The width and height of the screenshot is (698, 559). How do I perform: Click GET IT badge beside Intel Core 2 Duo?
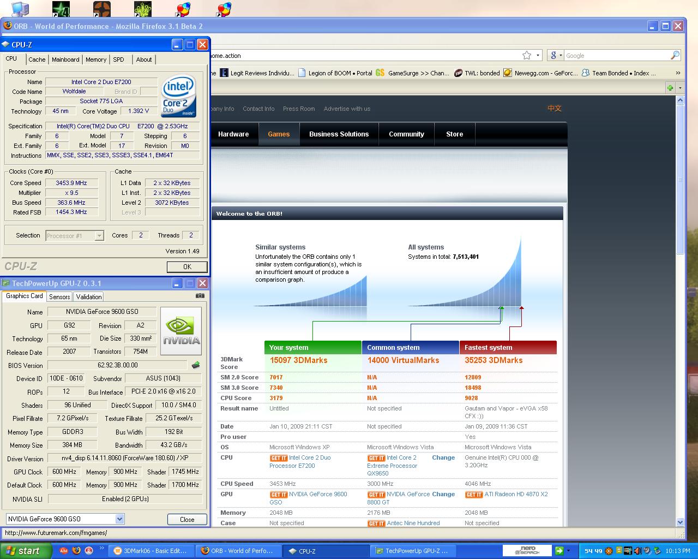pyautogui.click(x=278, y=458)
